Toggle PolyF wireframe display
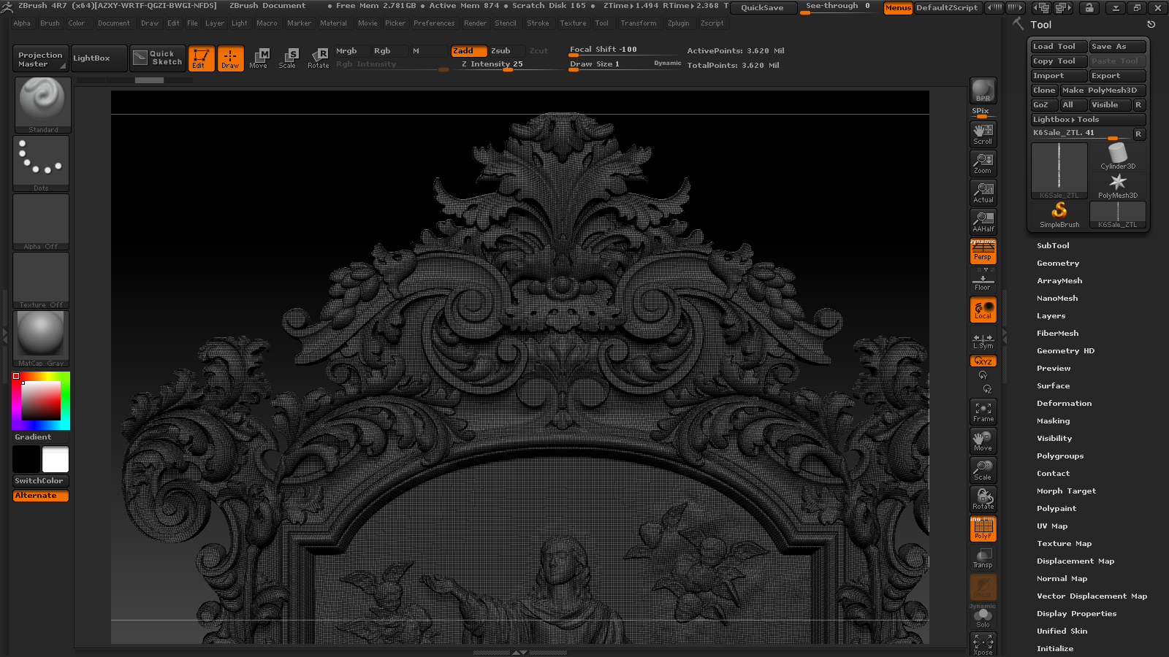Image resolution: width=1169 pixels, height=657 pixels. click(x=983, y=529)
